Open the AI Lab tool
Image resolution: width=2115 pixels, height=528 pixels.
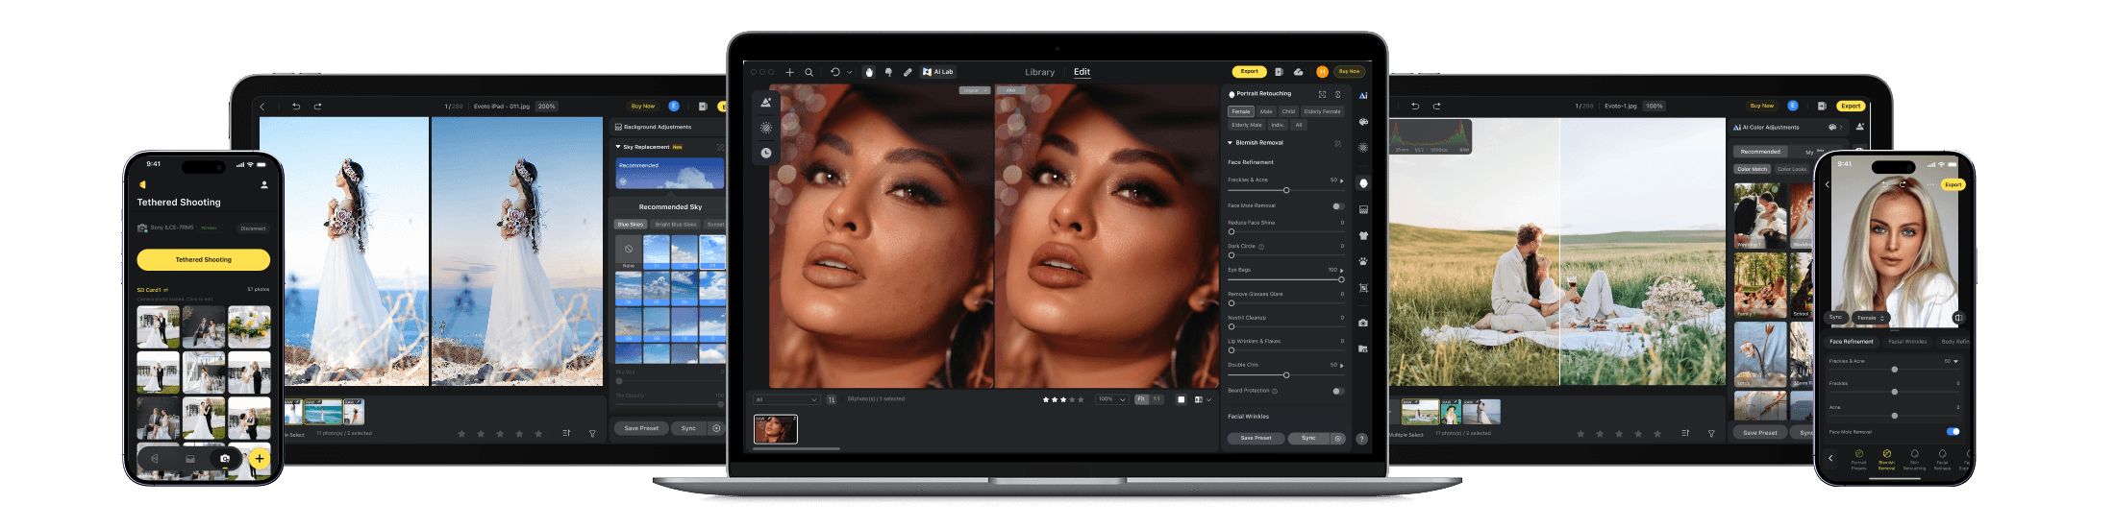point(938,72)
